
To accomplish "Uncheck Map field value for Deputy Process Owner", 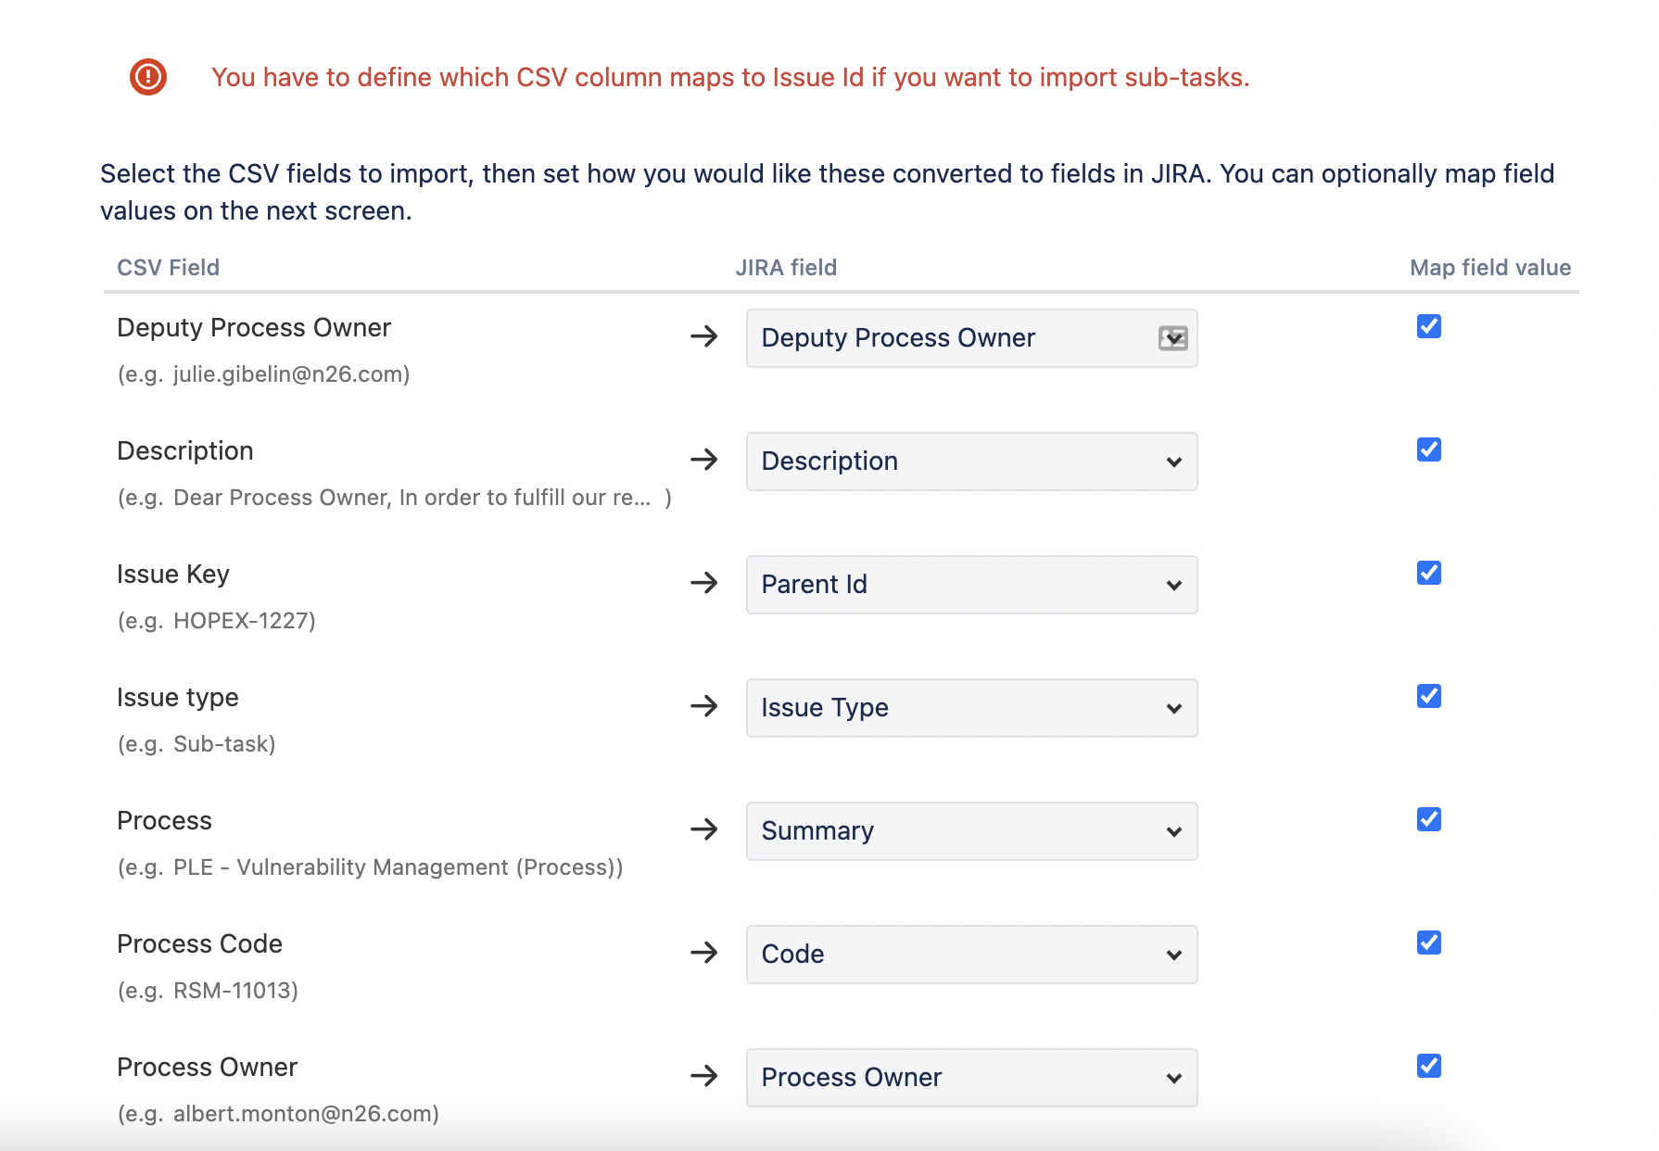I will point(1429,326).
